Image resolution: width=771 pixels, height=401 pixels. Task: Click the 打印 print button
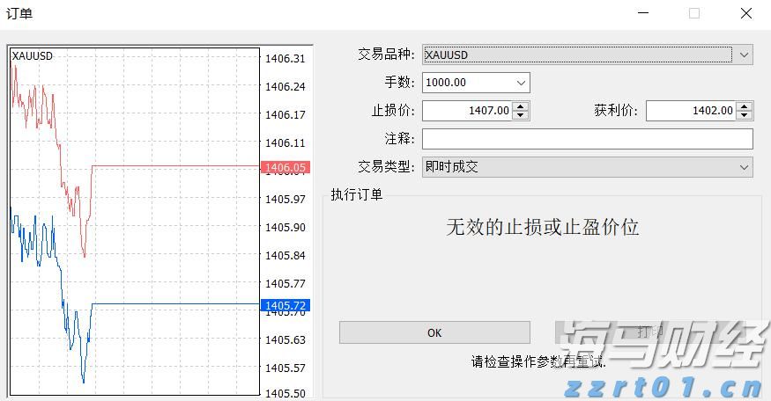pos(650,332)
